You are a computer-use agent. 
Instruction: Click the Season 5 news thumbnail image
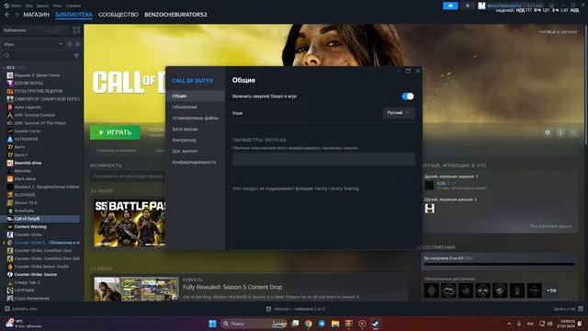136,289
